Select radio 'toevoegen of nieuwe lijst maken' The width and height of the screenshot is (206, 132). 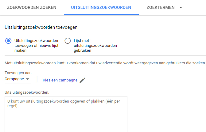point(8,41)
